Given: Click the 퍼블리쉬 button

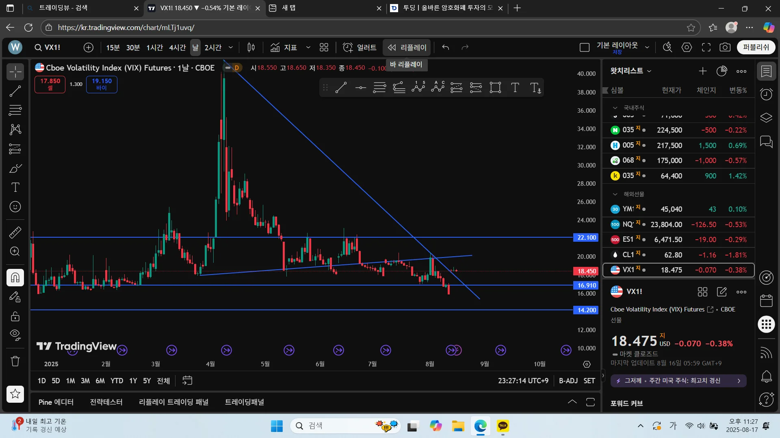Looking at the screenshot, I should 756,47.
